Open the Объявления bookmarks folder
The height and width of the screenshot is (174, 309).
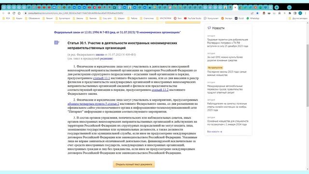32,18
